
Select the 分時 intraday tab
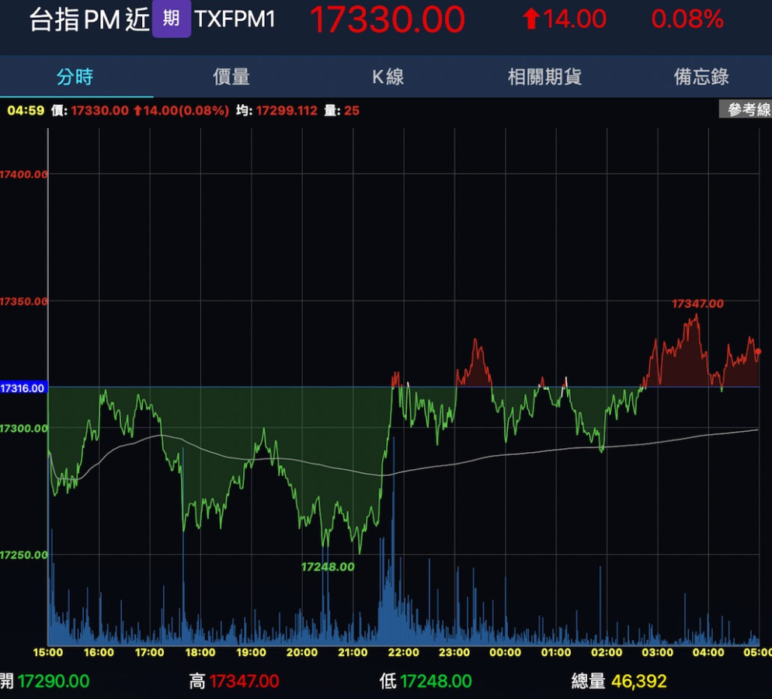75,77
